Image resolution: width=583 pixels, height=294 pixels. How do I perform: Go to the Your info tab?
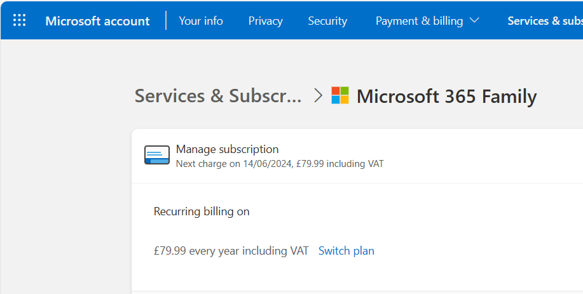pos(201,21)
